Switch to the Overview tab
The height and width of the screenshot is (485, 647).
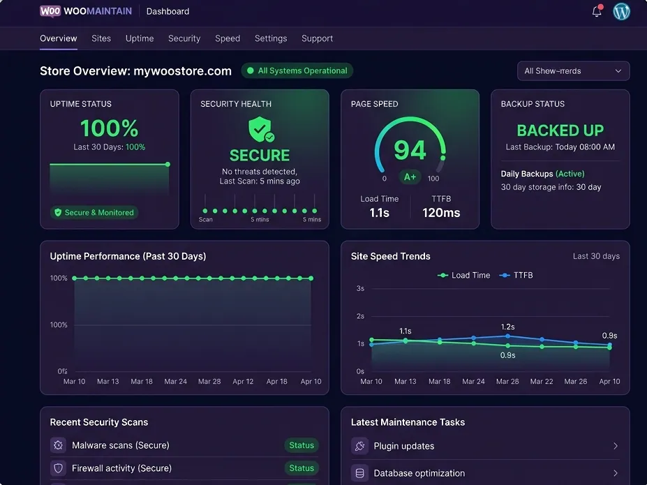click(58, 38)
